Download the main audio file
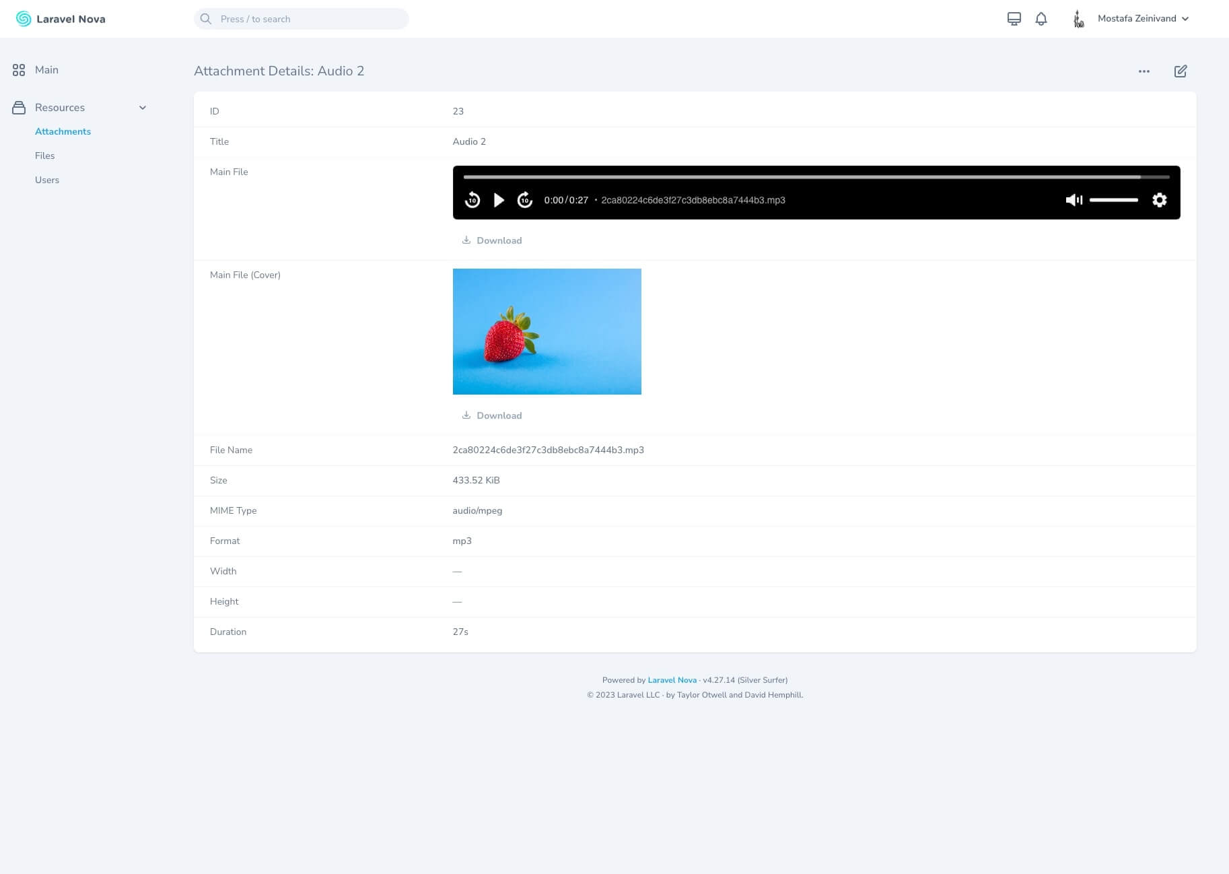 [492, 240]
